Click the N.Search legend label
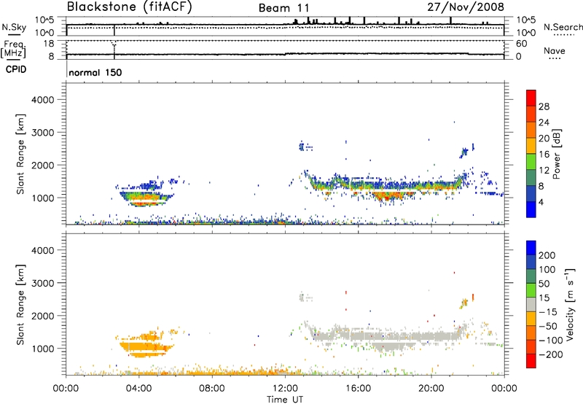The width and height of the screenshot is (583, 404). point(563,27)
